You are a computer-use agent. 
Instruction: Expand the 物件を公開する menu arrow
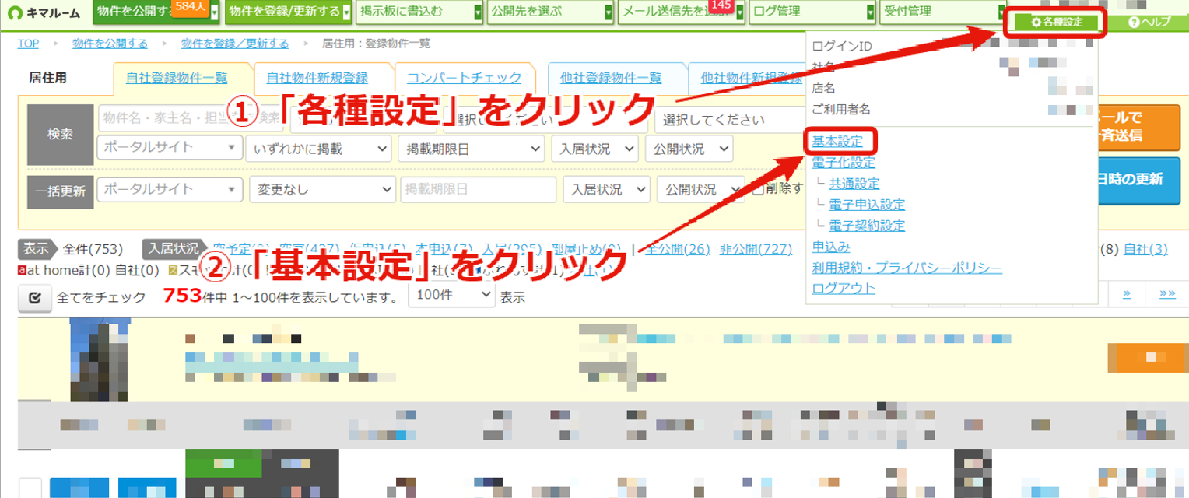pyautogui.click(x=216, y=12)
